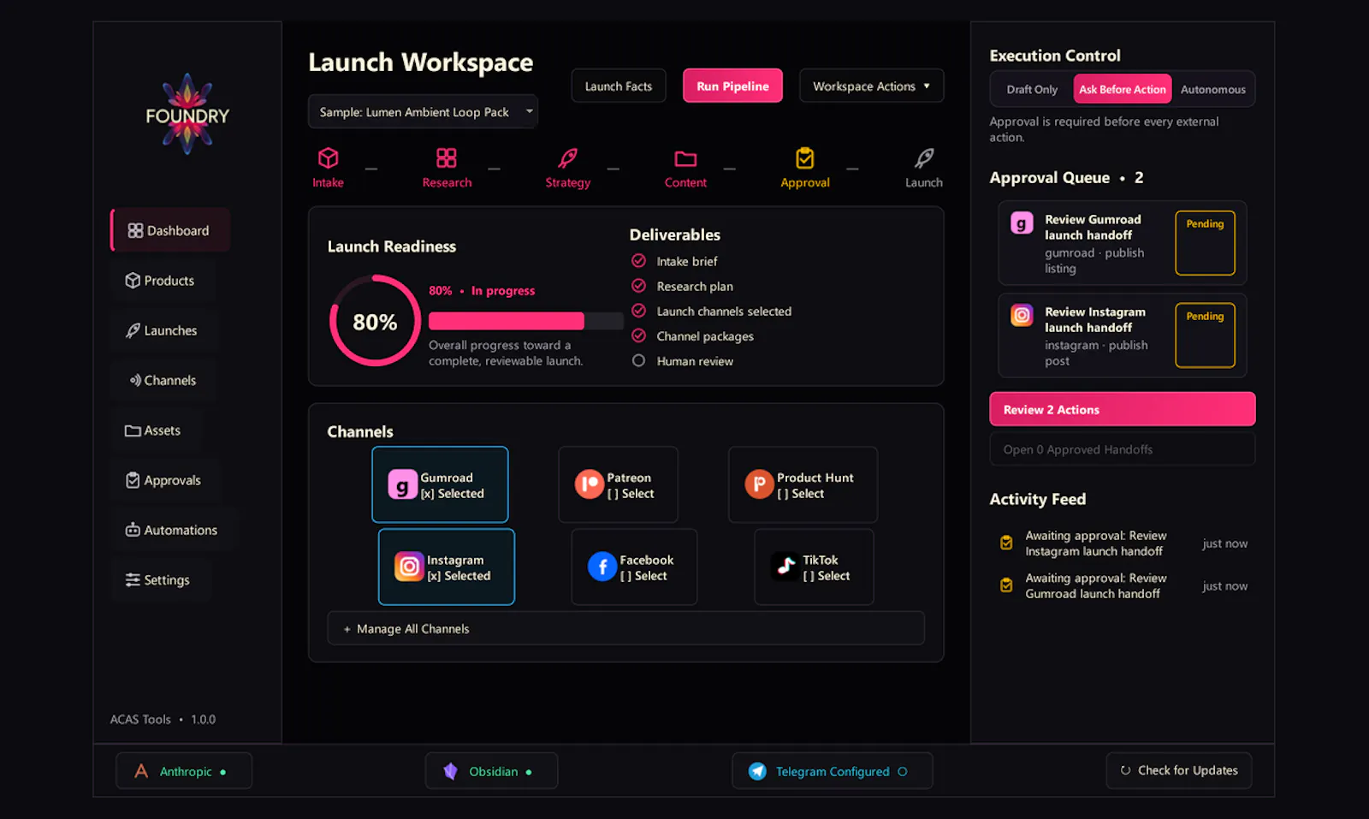Screen dimensions: 1369x819
Task: Open the Sample: Lumen Ambient Loop Pack dropdown
Action: click(x=423, y=112)
